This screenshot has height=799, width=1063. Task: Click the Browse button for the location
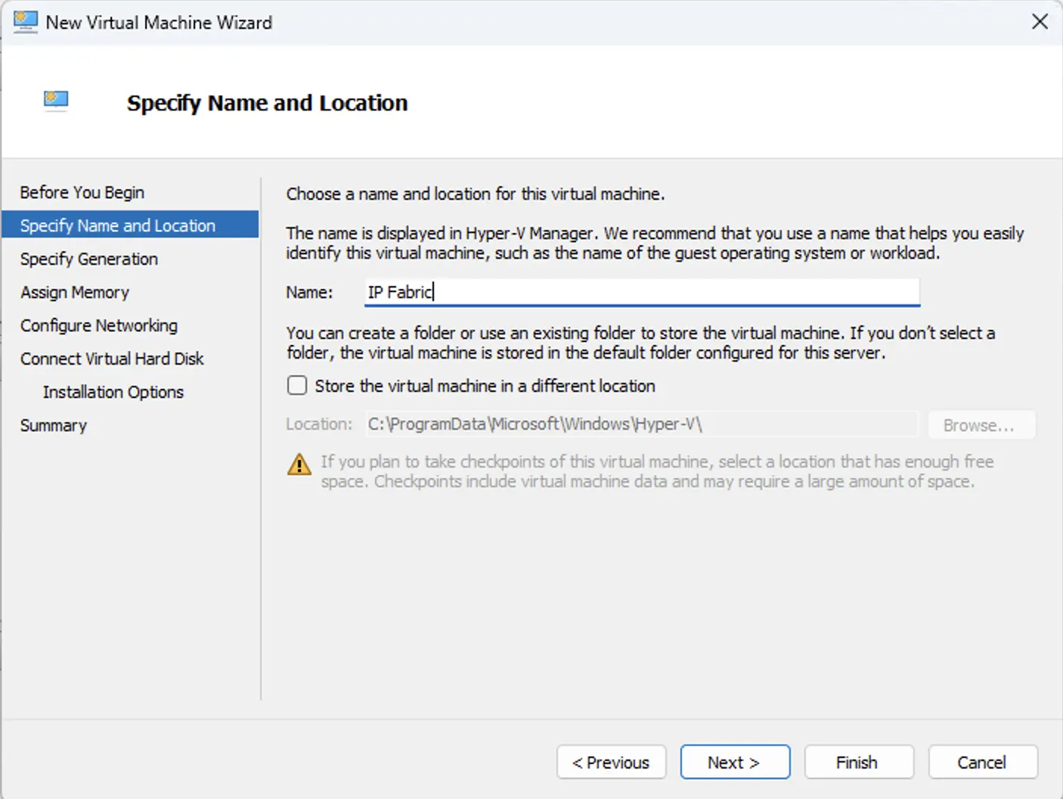point(981,424)
